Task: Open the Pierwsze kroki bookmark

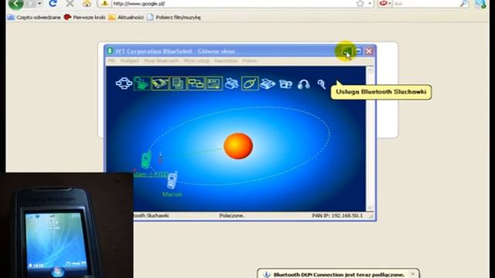Action: pyautogui.click(x=84, y=17)
